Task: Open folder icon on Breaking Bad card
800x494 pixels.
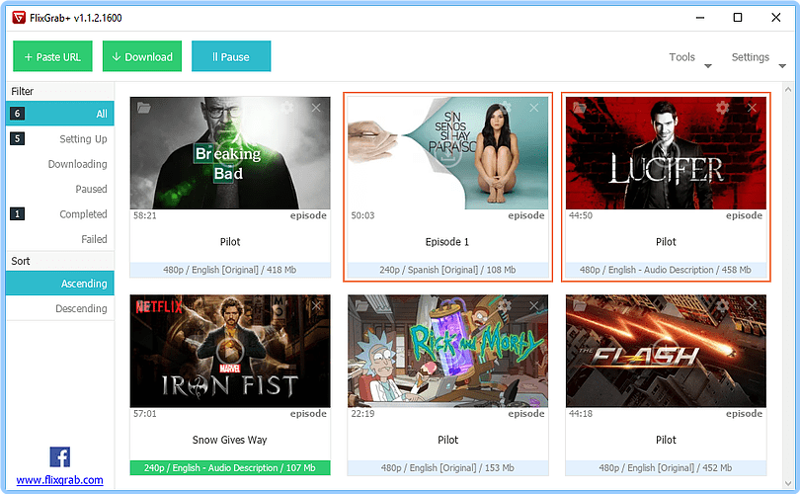Action: tap(144, 108)
